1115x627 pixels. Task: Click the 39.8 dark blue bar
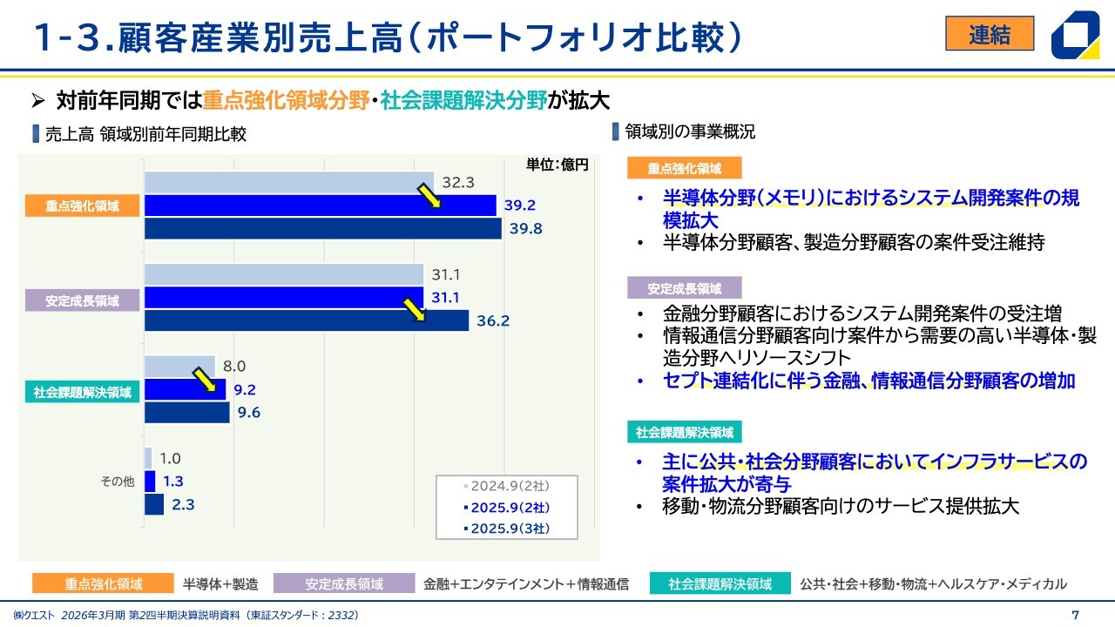pyautogui.click(x=322, y=228)
